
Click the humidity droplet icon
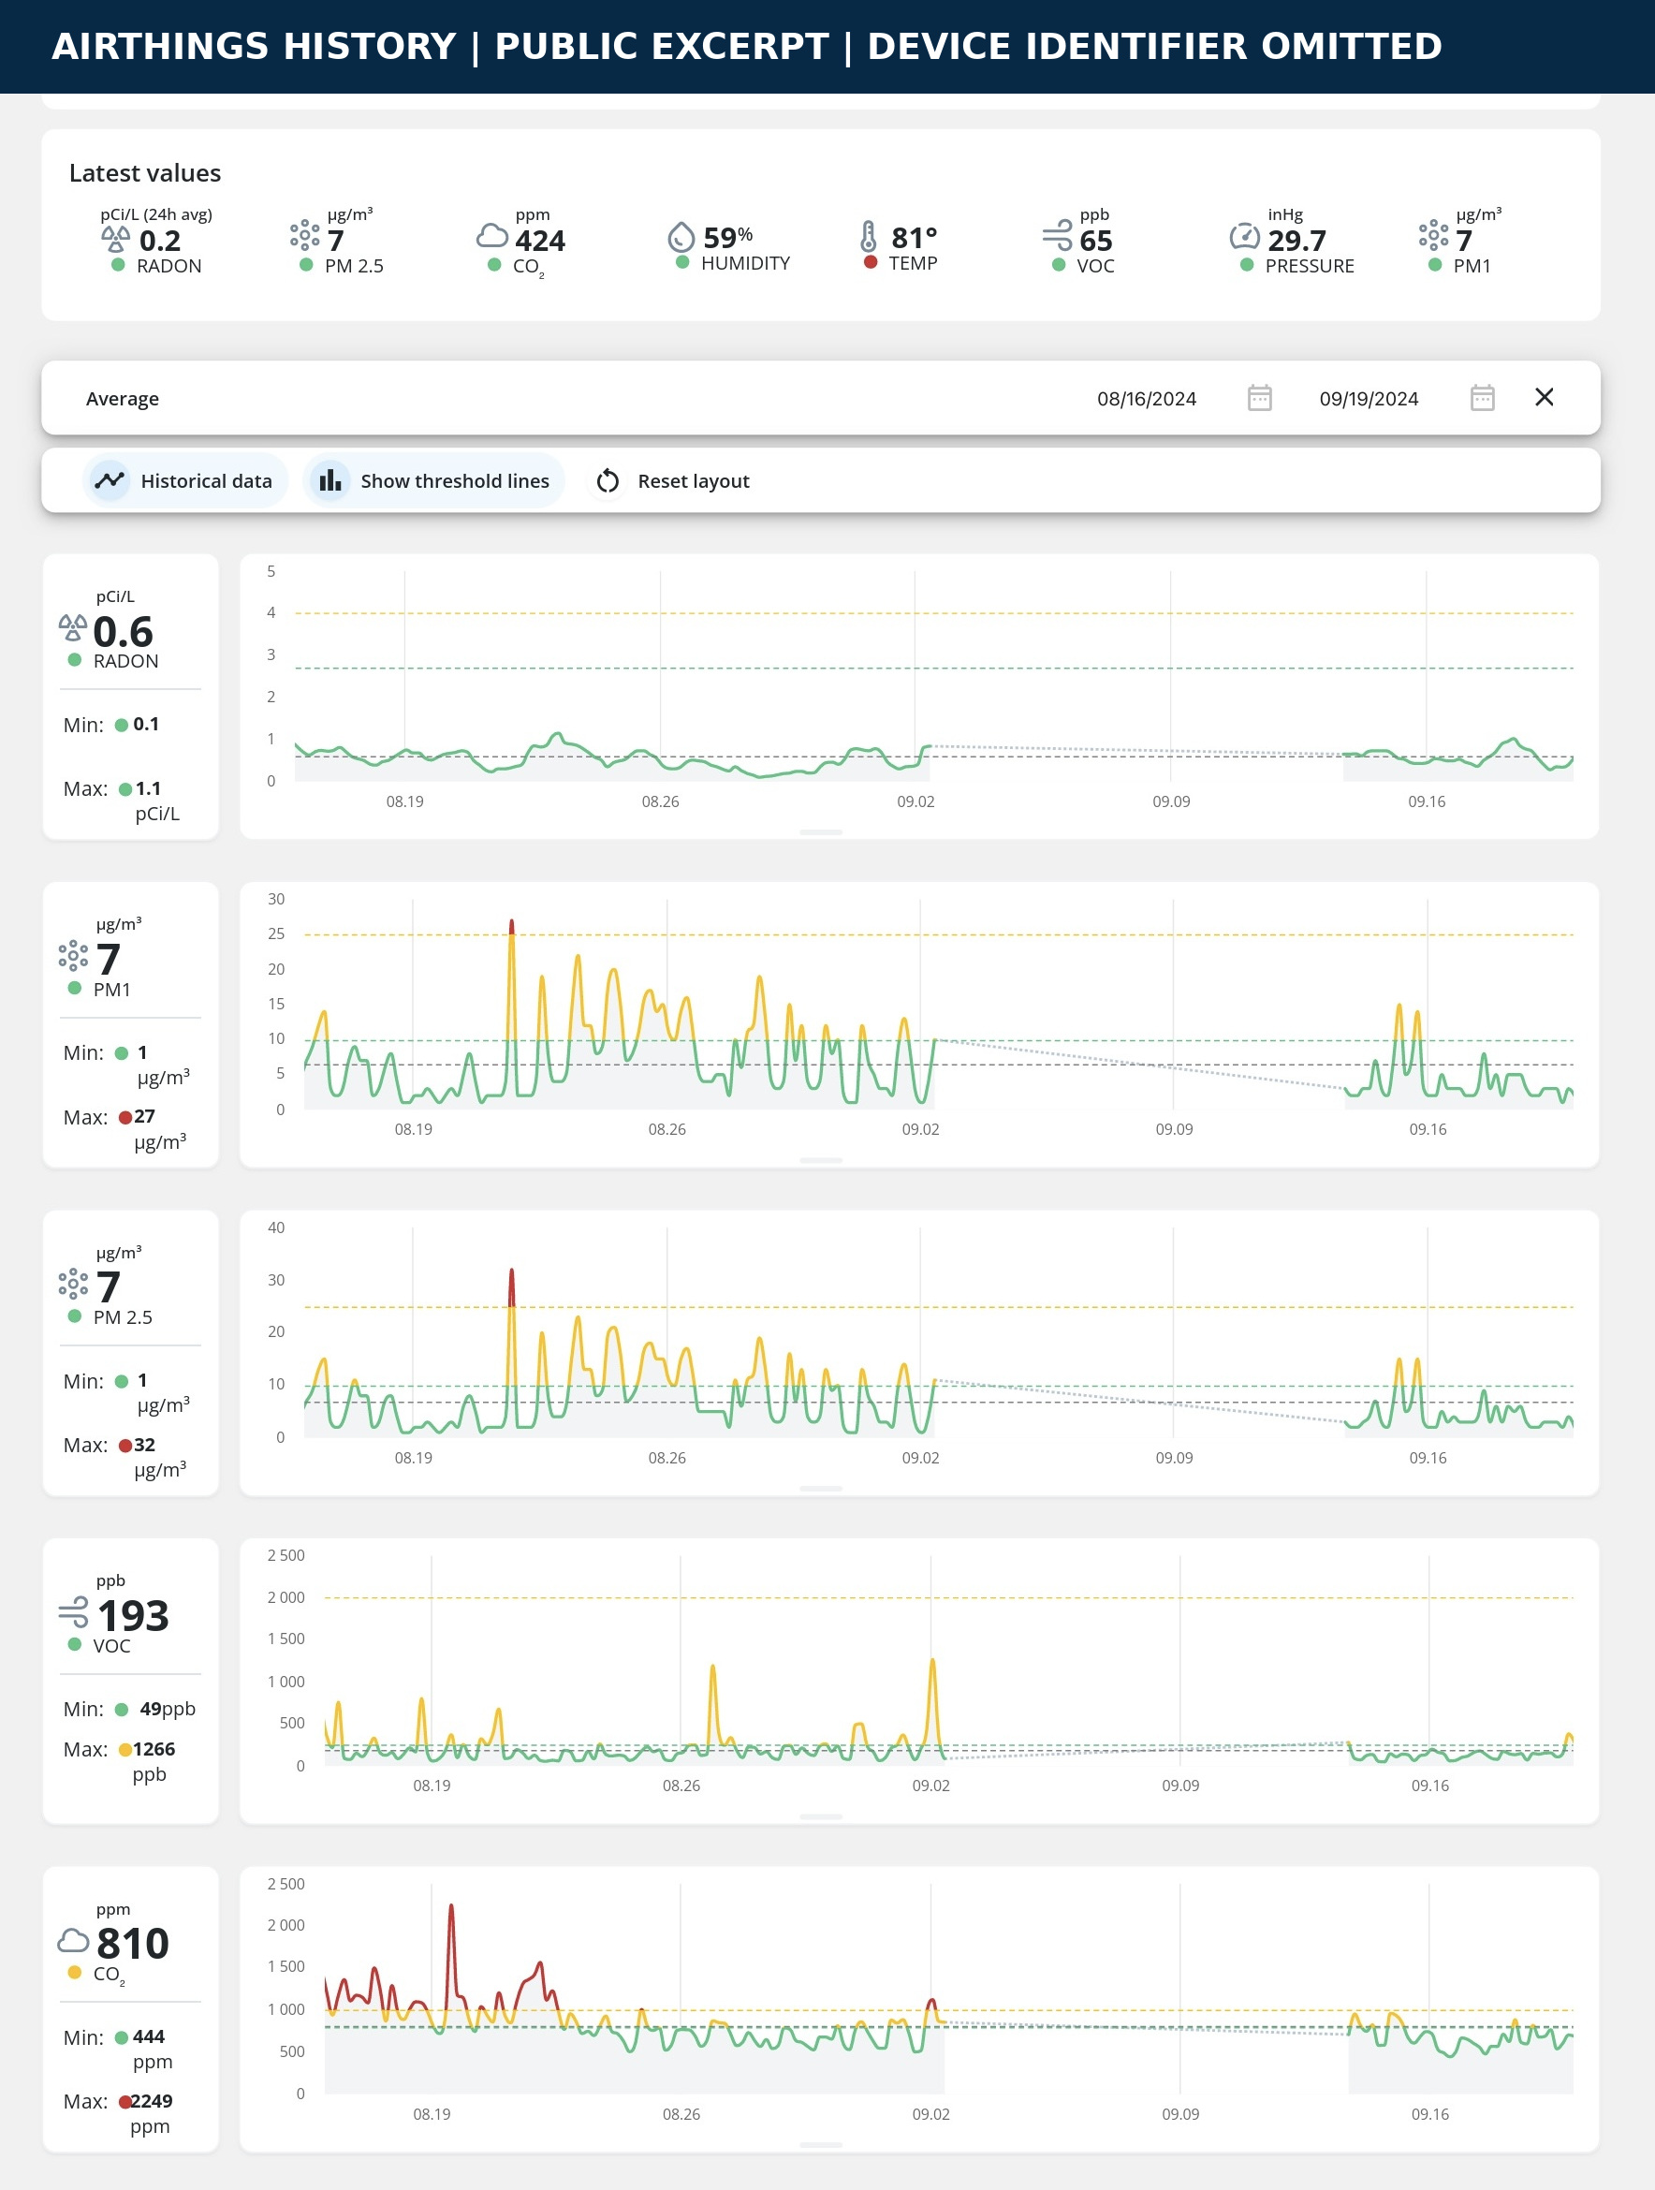coord(681,237)
